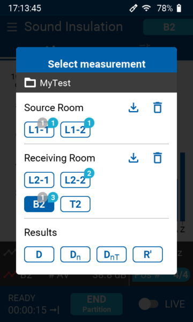Select the T2 reverberation measurement
The image size is (193, 322).
click(x=75, y=204)
